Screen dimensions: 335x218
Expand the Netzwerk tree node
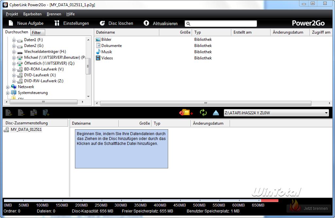tap(8, 87)
